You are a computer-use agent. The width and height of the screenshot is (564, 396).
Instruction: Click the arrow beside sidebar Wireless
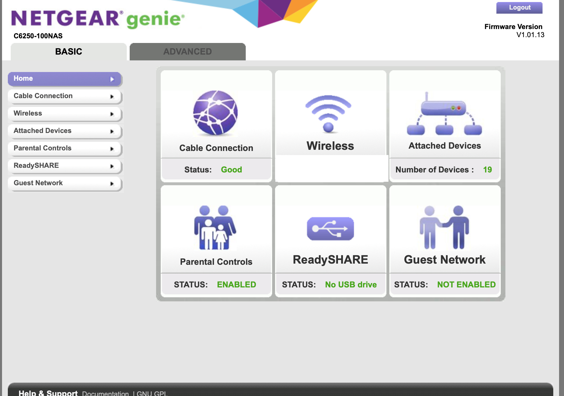point(112,114)
